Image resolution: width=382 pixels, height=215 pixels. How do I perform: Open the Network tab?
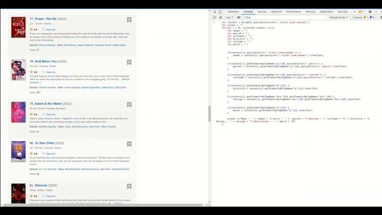tap(276, 12)
